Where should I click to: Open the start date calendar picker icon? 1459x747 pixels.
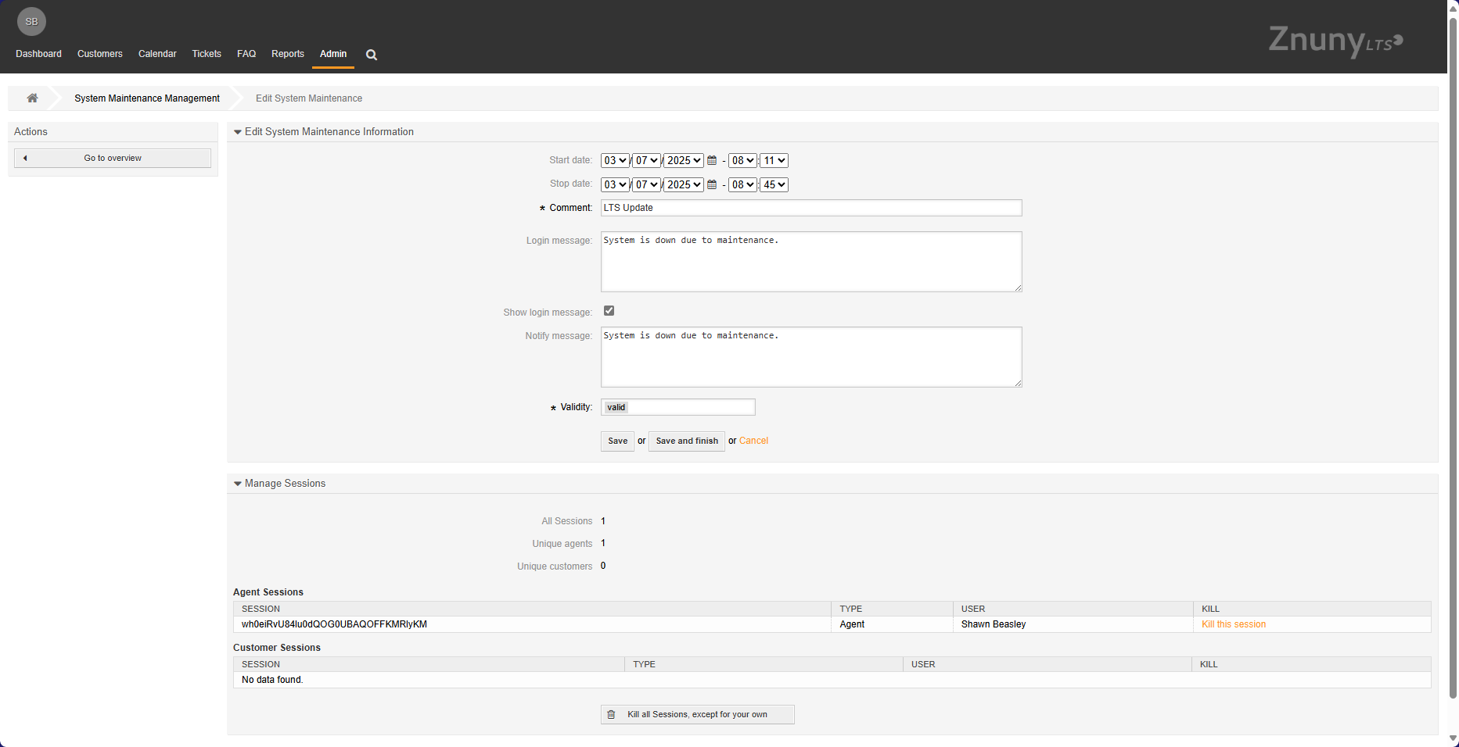712,161
